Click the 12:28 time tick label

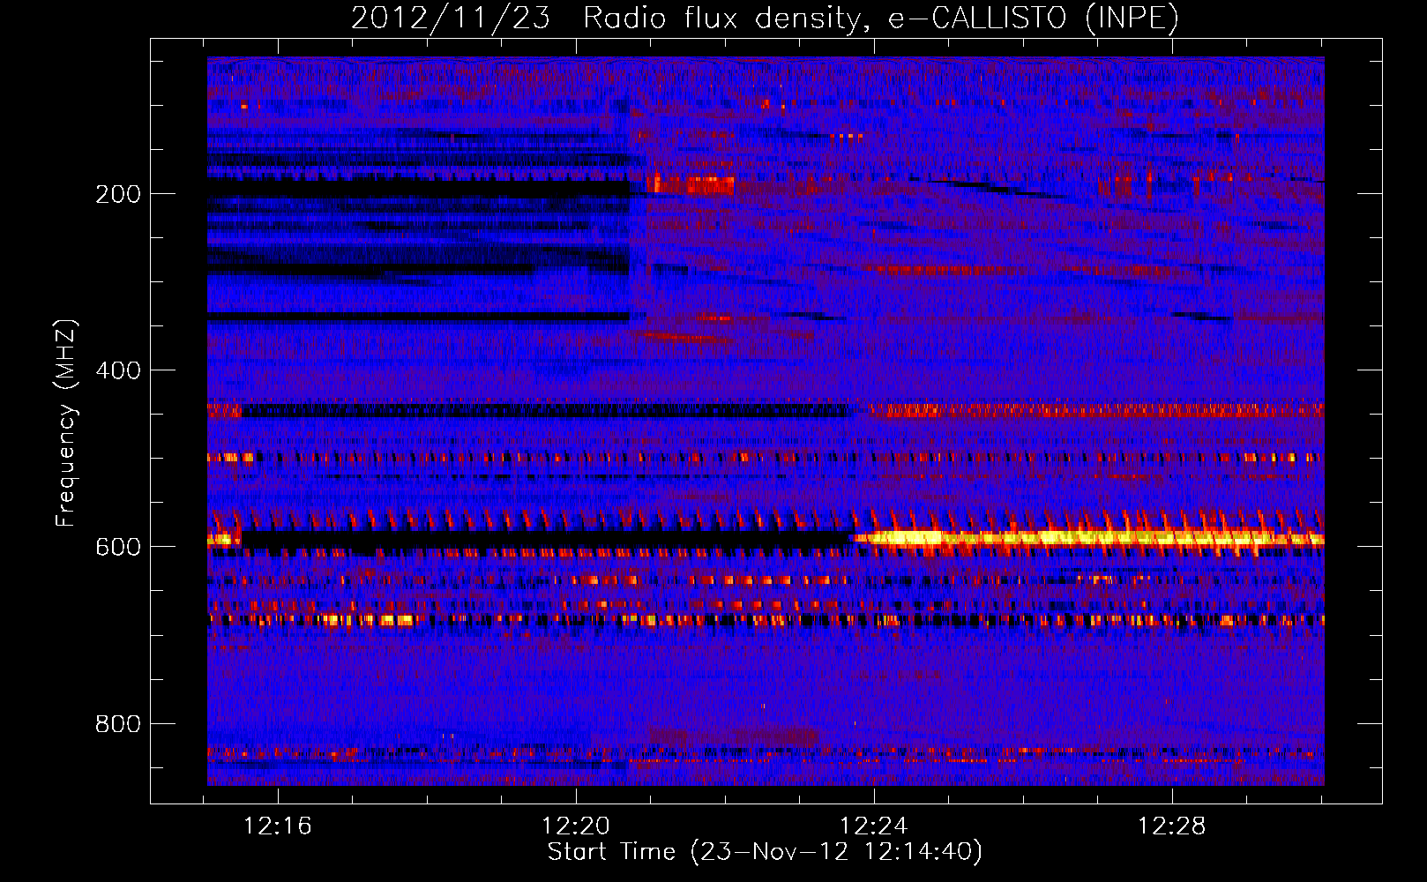(1172, 826)
